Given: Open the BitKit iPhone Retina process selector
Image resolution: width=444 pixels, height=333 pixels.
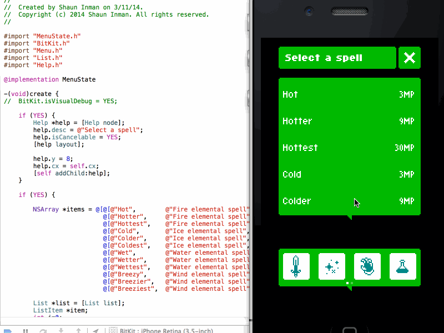Looking at the screenshot, I should [x=161, y=331].
